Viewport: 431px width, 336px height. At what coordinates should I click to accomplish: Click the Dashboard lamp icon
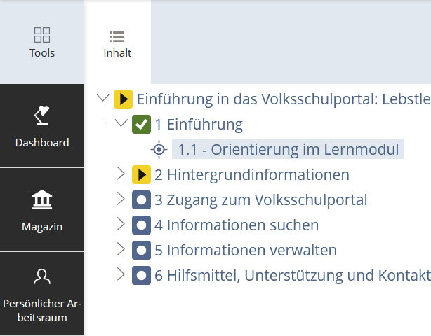42,115
